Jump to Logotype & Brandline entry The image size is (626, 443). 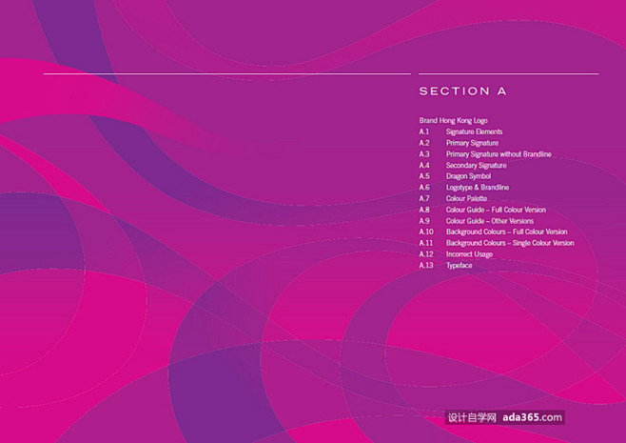click(477, 188)
